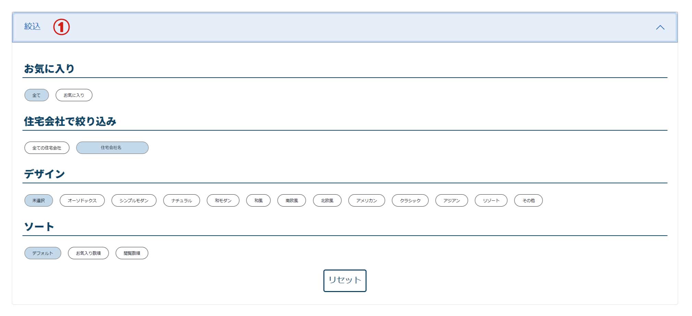The width and height of the screenshot is (692, 316).
Task: Open the 住宅会社名 selector
Action: point(112,148)
